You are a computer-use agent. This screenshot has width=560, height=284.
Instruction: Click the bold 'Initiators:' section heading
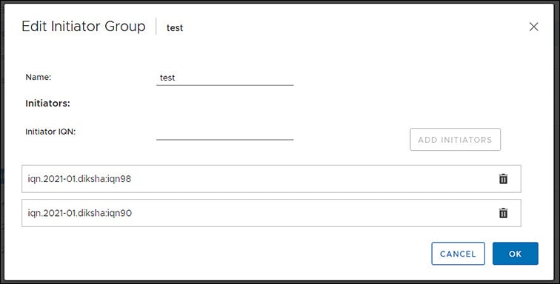[x=47, y=104]
